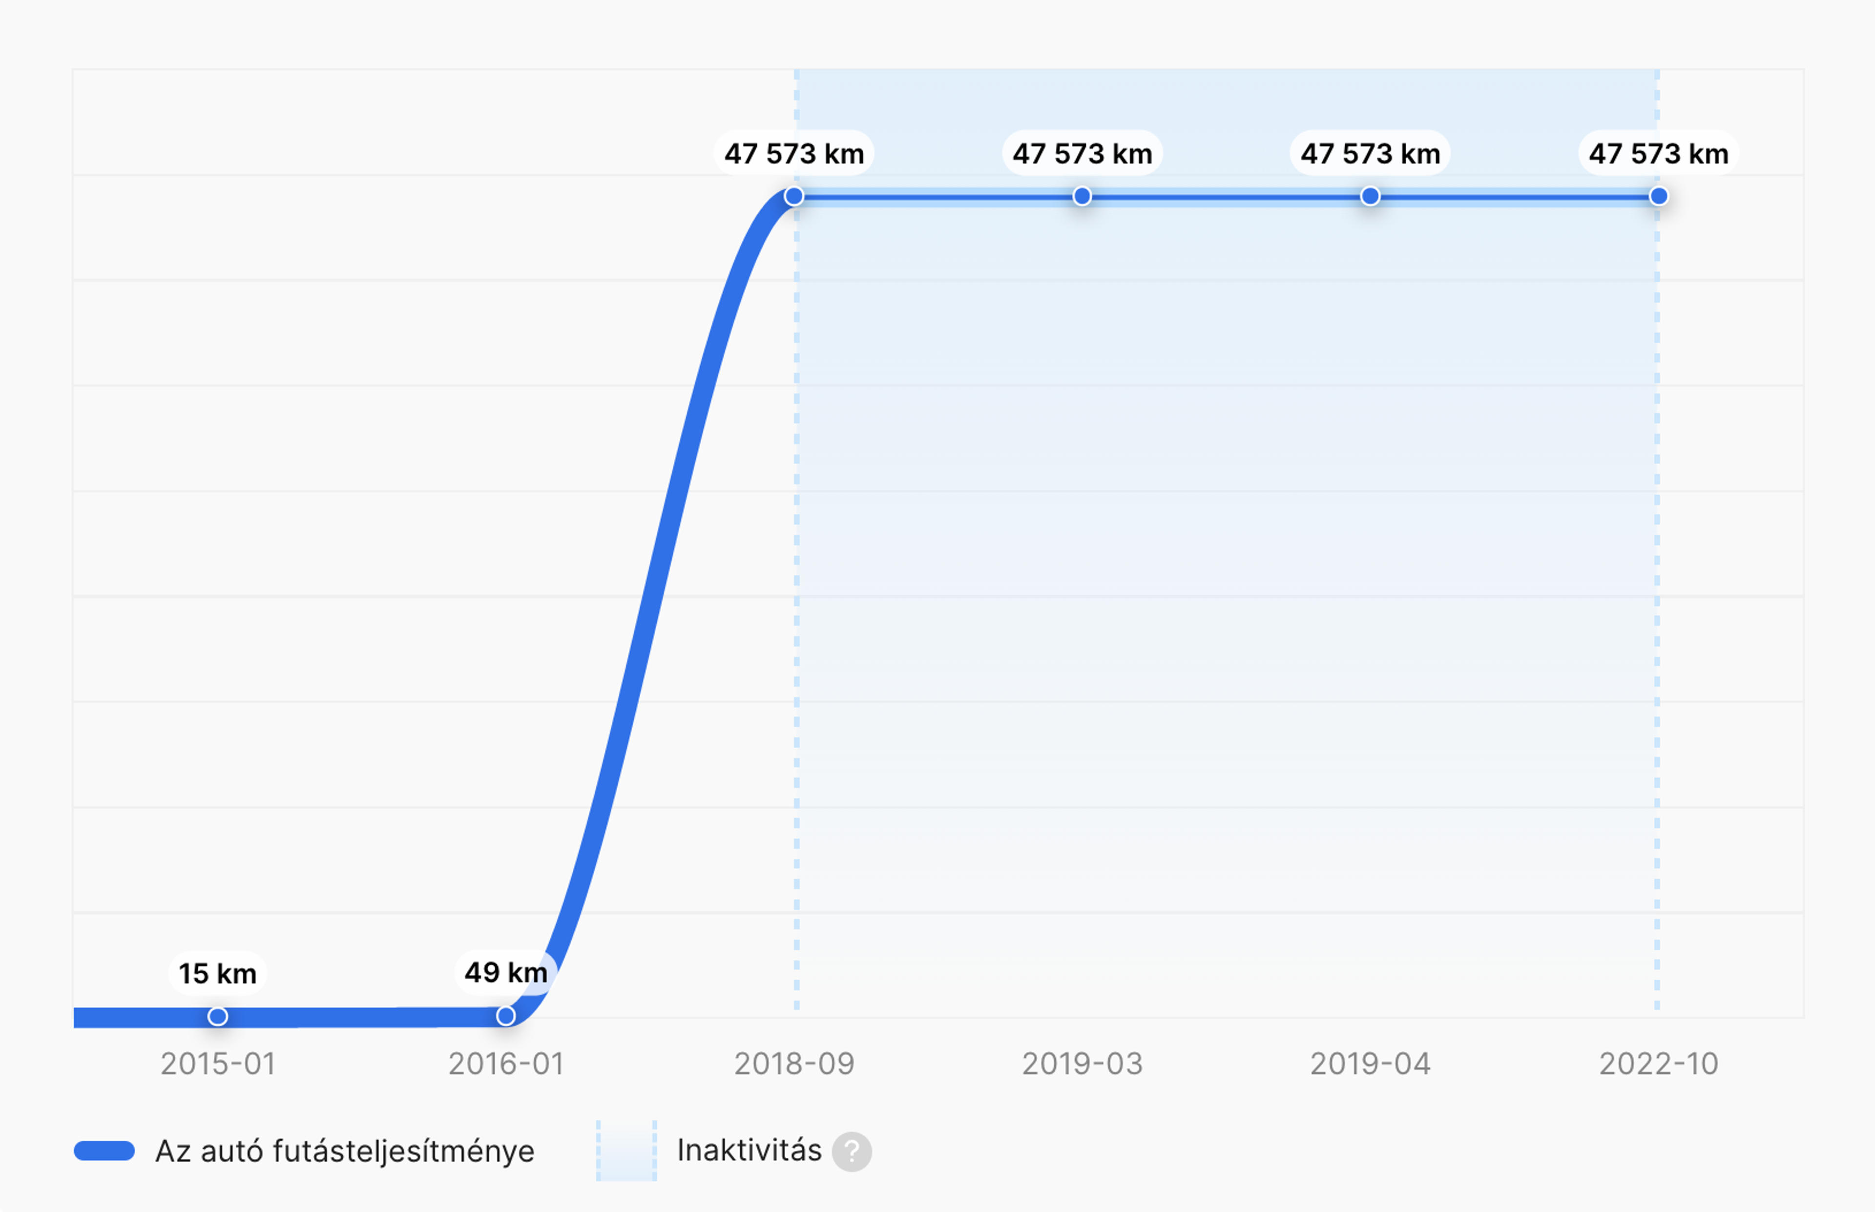The width and height of the screenshot is (1875, 1212).
Task: Click the 2016-01 data point marker
Action: [506, 1016]
